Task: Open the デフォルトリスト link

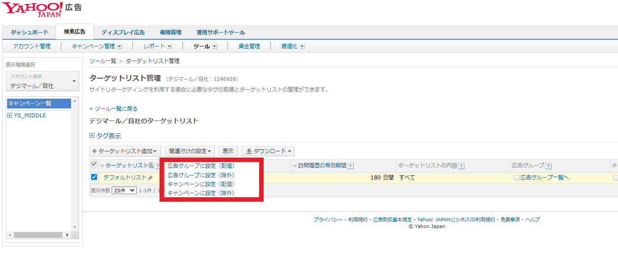Action: [x=125, y=177]
